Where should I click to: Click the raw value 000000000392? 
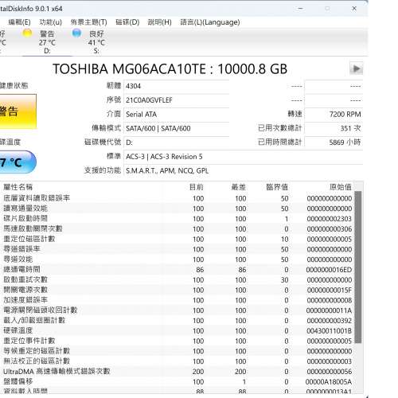(330, 321)
